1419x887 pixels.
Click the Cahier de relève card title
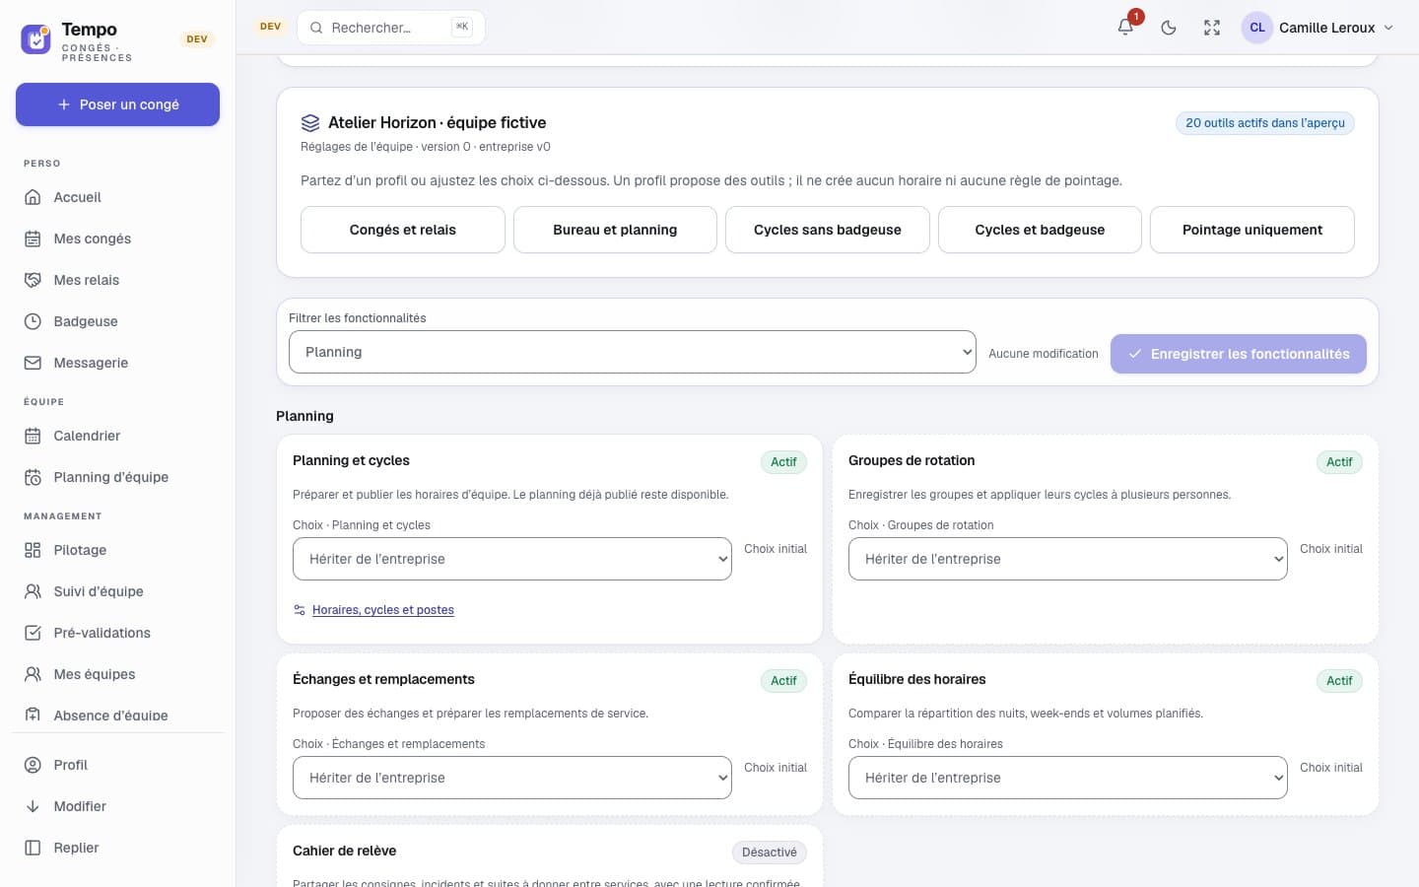point(345,851)
